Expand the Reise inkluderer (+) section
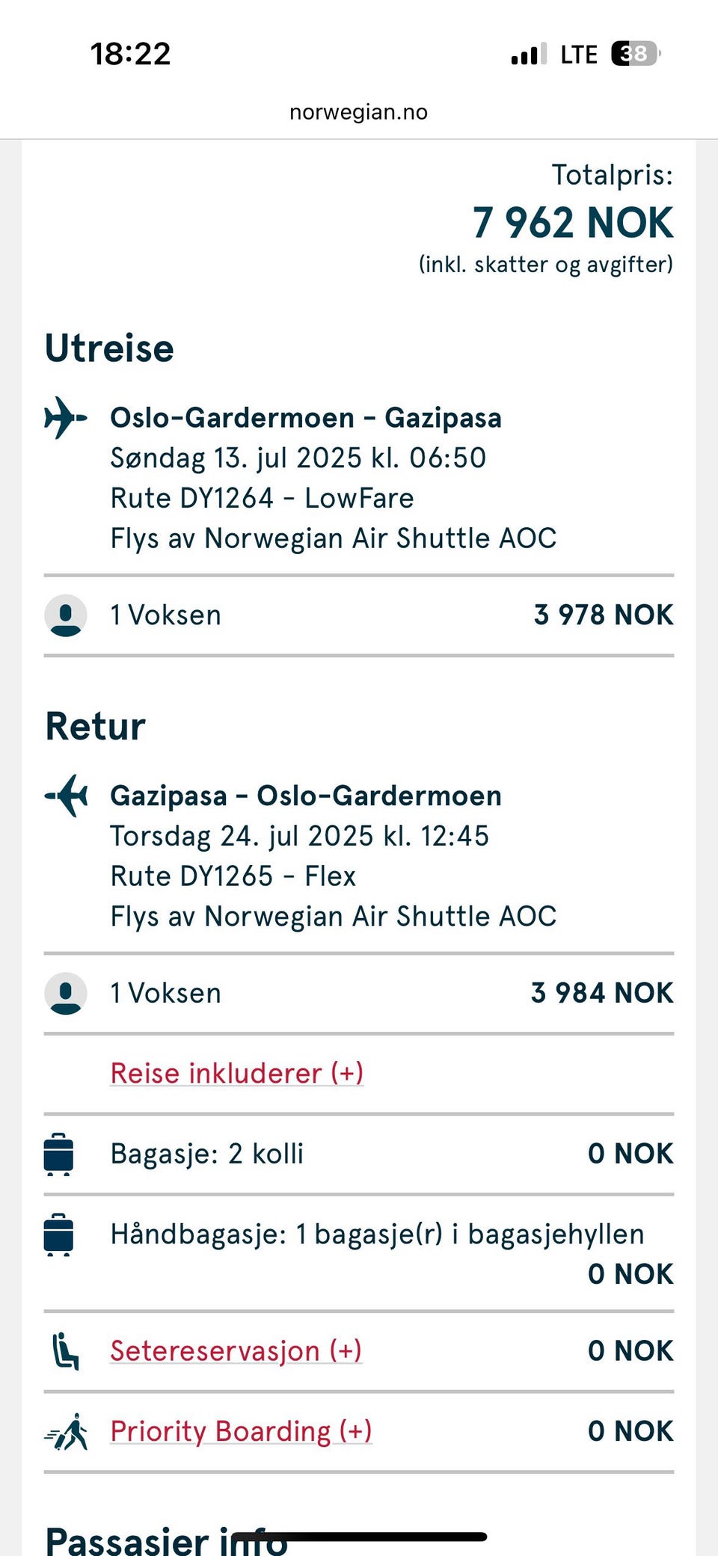Screen dimensions: 718x1556 [236, 1073]
